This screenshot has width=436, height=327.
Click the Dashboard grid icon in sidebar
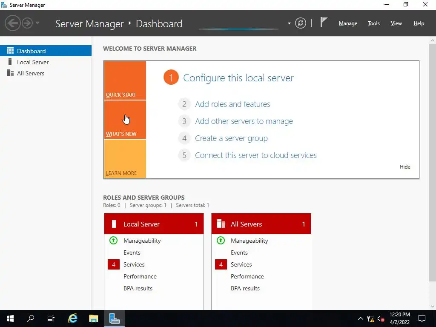(10, 51)
